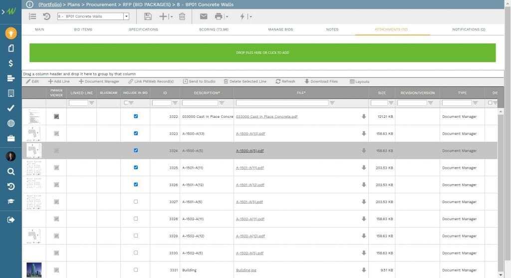Image resolution: width=511 pixels, height=278 pixels.
Task: Switch to the Bid Items tab
Action: pos(83,29)
